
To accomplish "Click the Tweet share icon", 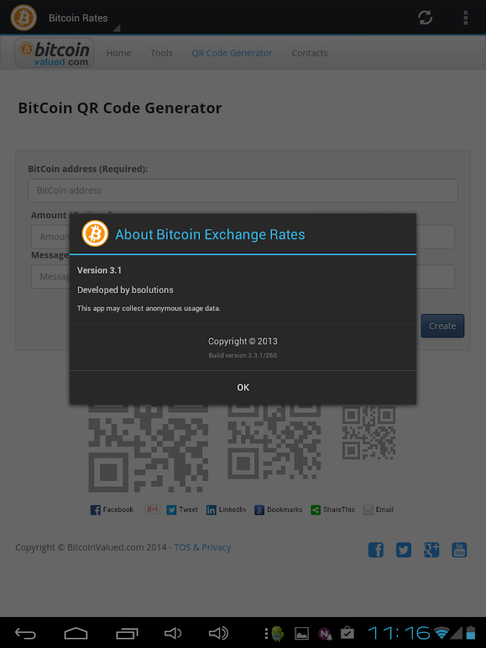I will click(x=182, y=510).
